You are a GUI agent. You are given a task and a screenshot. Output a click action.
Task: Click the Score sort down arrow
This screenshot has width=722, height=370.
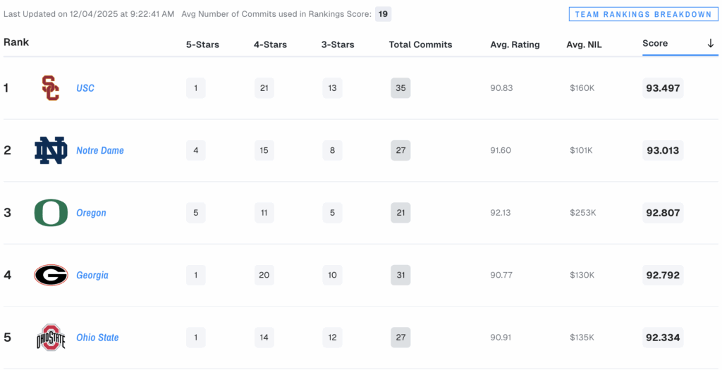click(711, 44)
